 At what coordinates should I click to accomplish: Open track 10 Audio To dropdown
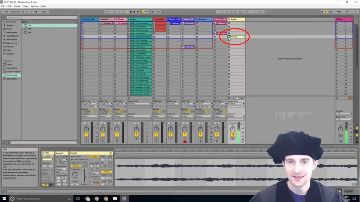click(x=236, y=116)
